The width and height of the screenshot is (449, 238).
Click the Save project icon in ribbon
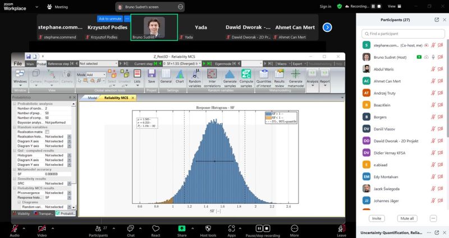click(151, 77)
